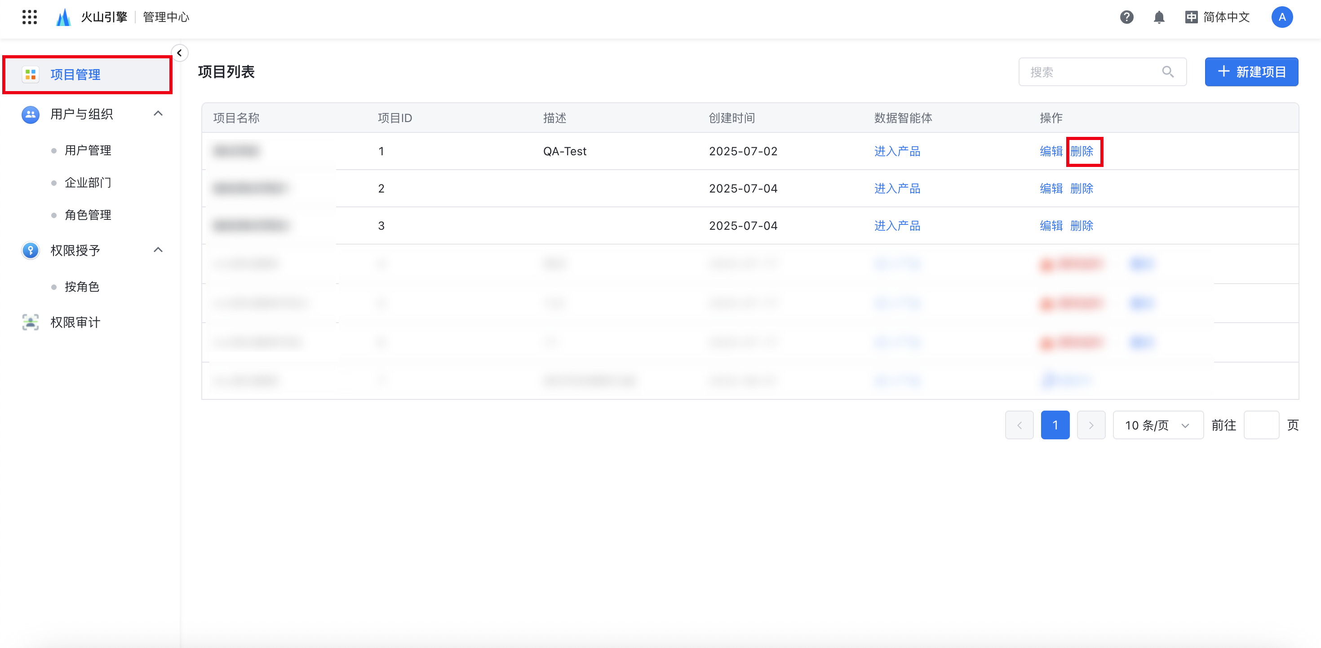This screenshot has height=648, width=1321.
Task: Open 用户管理 submenu item
Action: coord(88,151)
